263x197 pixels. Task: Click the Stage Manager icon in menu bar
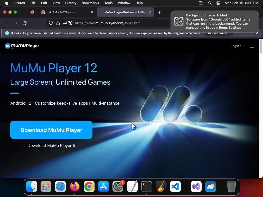pyautogui.click(x=201, y=3)
